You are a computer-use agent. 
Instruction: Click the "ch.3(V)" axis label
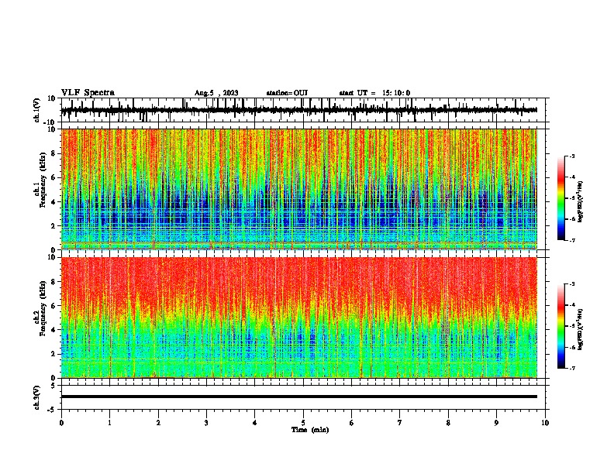37,398
